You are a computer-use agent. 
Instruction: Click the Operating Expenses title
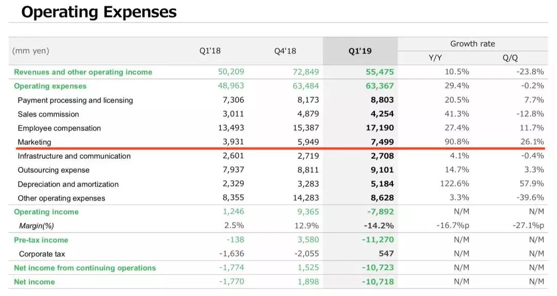point(99,12)
